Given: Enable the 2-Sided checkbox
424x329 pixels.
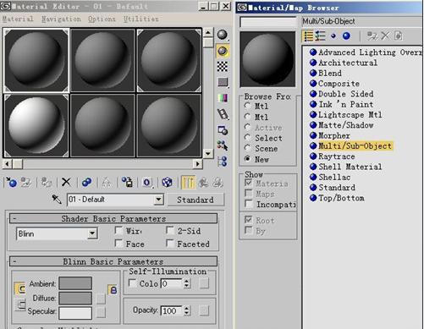Looking at the screenshot, I should pos(170,230).
